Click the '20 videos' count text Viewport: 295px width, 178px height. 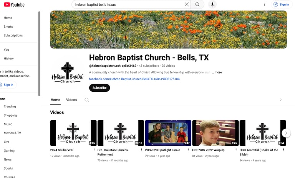point(168,66)
